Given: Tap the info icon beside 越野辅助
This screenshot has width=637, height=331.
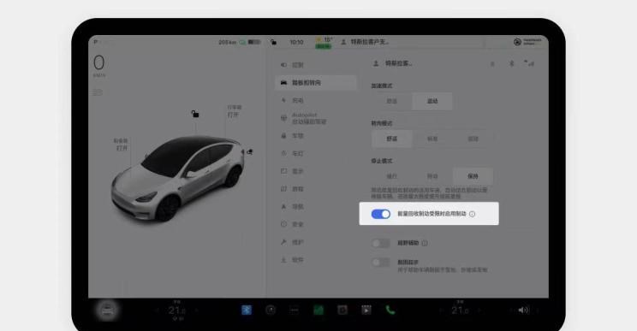Looking at the screenshot, I should (x=425, y=243).
